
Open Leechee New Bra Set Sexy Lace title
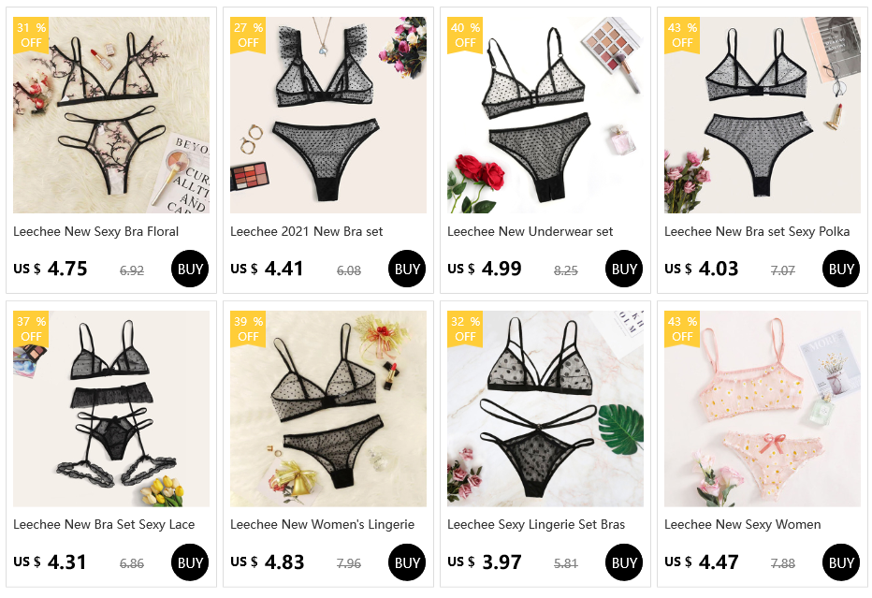tap(104, 525)
